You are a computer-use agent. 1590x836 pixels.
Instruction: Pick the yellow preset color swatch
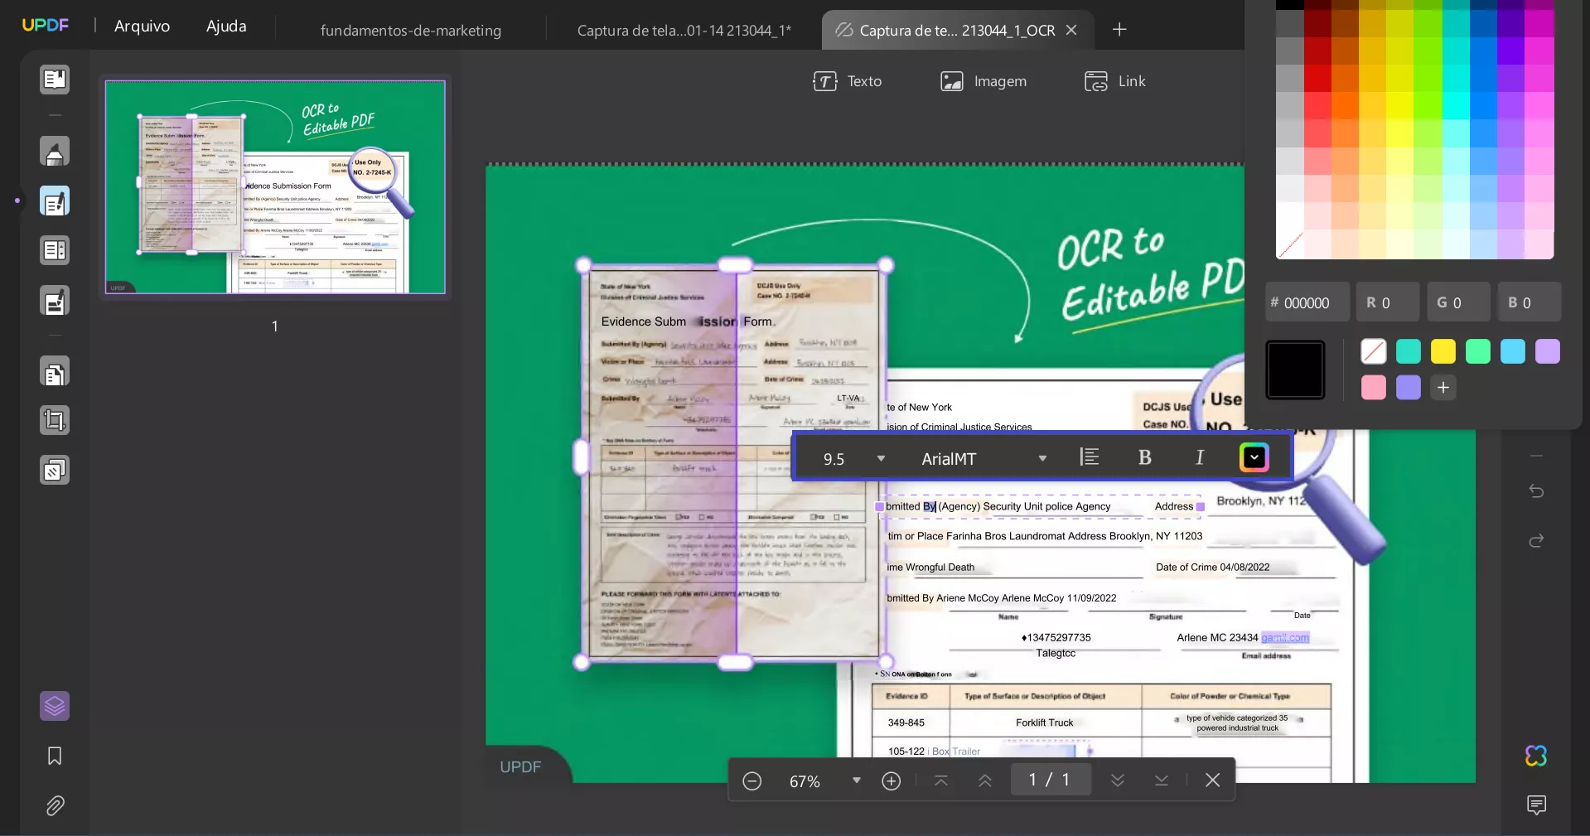(x=1443, y=351)
